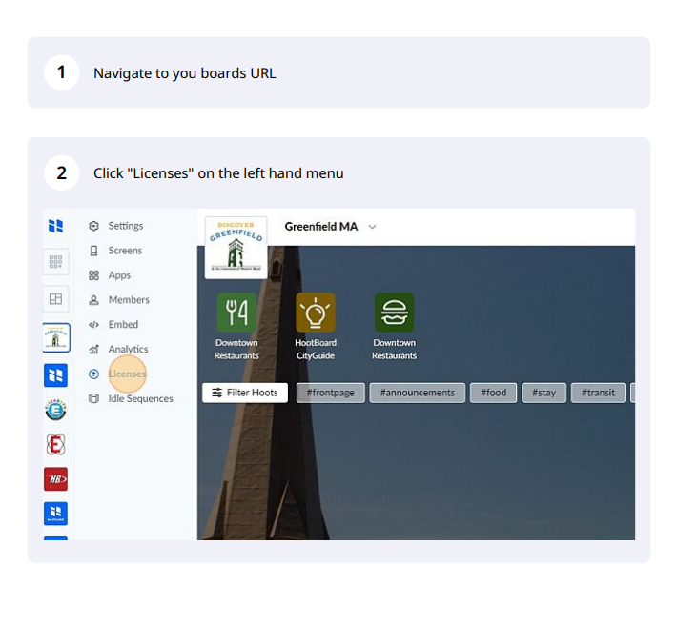Open the Apps grid icon
Viewport: 677px width, 626px height.
point(93,275)
